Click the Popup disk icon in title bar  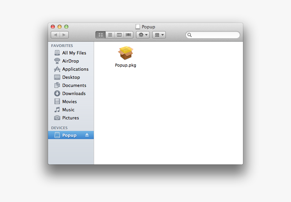pos(138,27)
